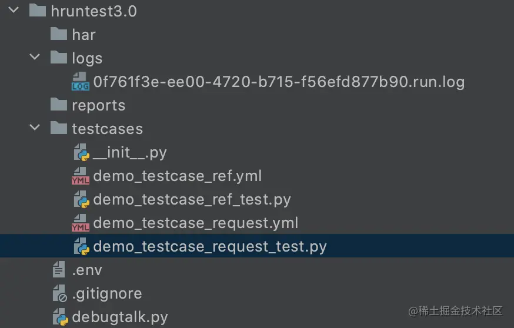
Task: Click the Python icon for demo_testcase_request_test.py
Action: coord(81,246)
